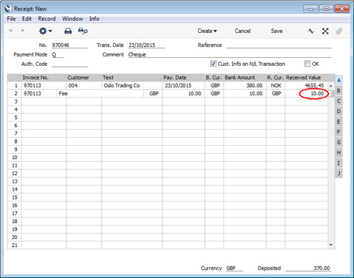Click the grid scrollbar down arrow
Viewport: 354px width, 278px height.
pos(330,245)
